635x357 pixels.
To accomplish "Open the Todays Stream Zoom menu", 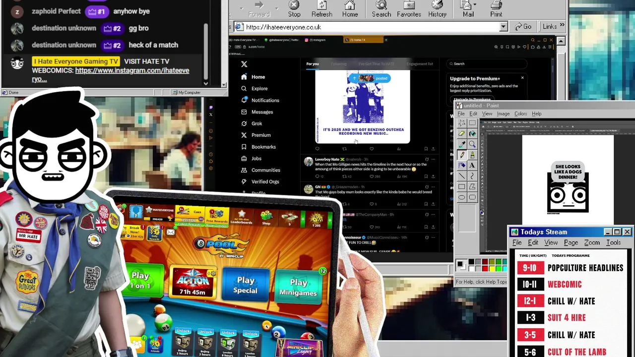I will point(592,243).
